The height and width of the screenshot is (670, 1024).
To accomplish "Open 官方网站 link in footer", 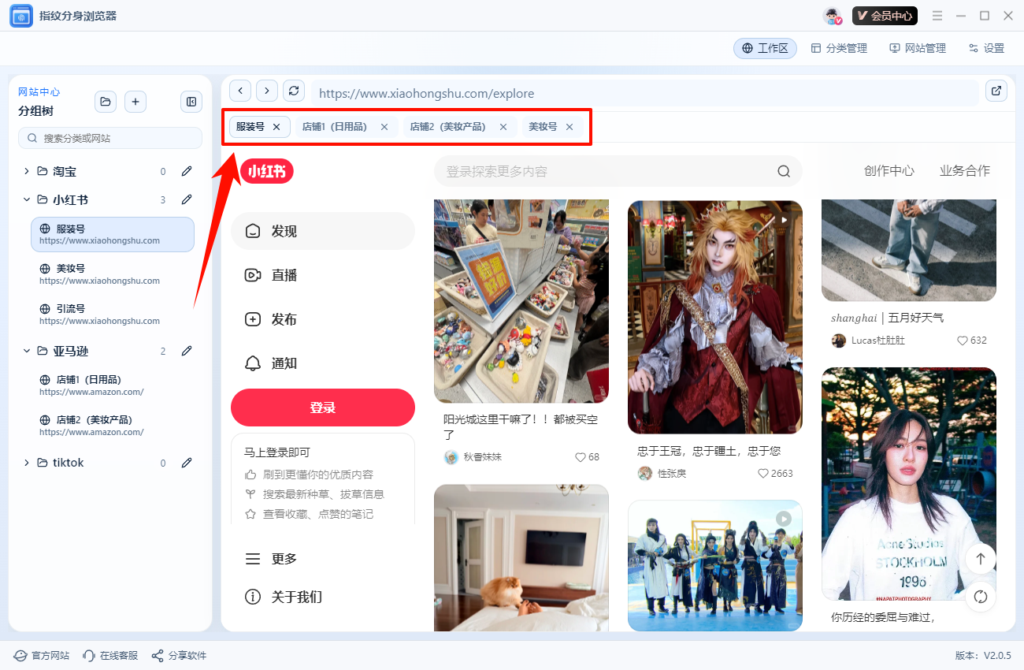I will coord(42,656).
